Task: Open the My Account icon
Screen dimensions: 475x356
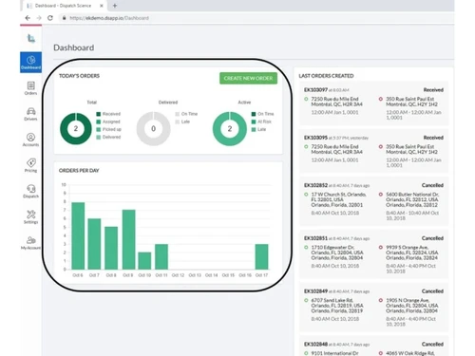Action: click(30, 243)
